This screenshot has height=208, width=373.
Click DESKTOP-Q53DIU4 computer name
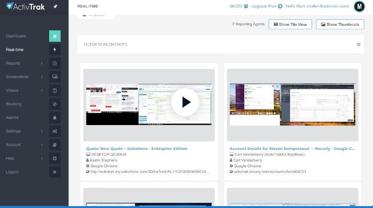tap(109, 155)
